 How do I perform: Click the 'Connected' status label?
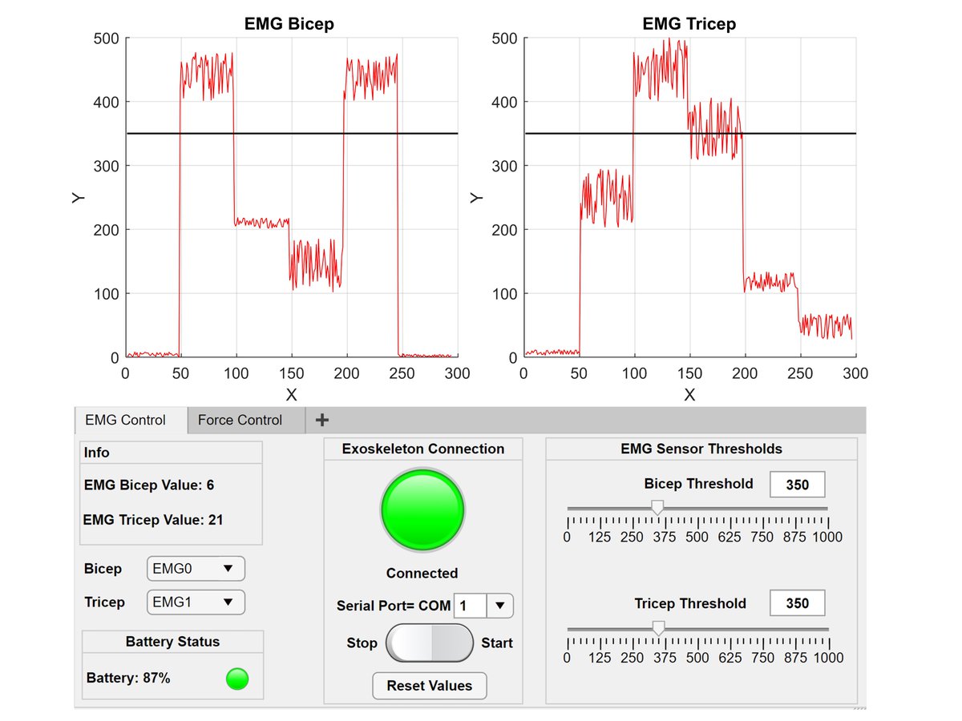point(422,574)
